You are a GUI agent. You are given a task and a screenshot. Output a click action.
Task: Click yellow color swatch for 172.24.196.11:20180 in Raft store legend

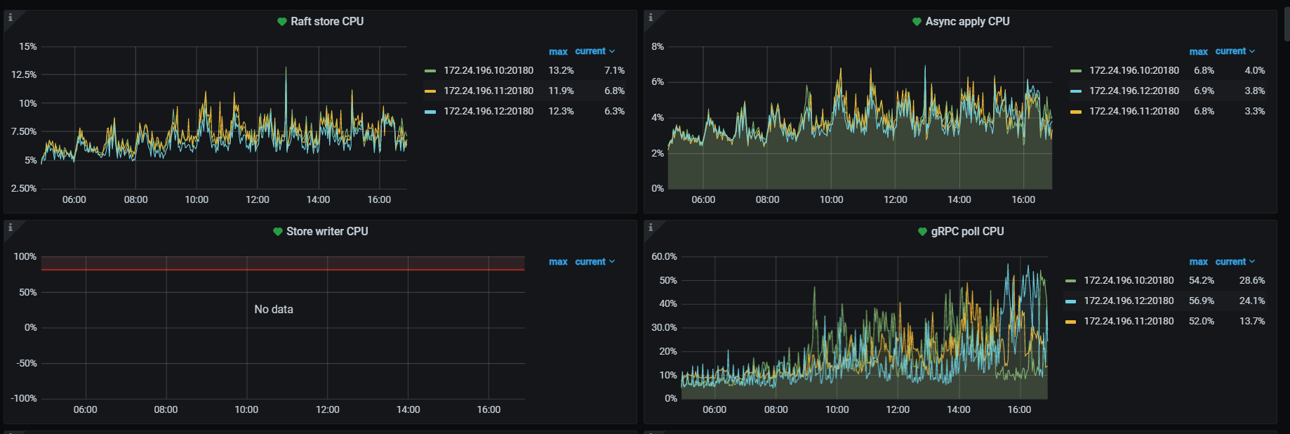point(430,91)
